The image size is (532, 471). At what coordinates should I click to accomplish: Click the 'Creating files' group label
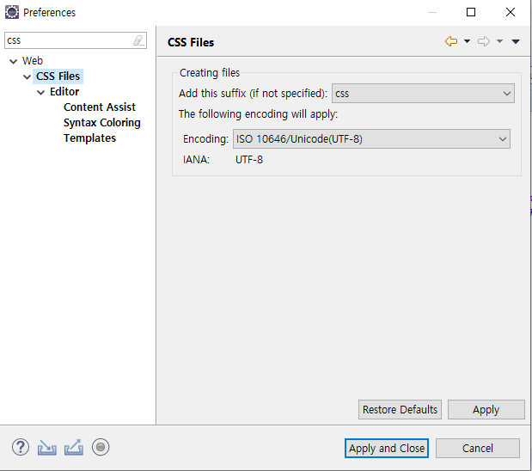pyautogui.click(x=210, y=72)
